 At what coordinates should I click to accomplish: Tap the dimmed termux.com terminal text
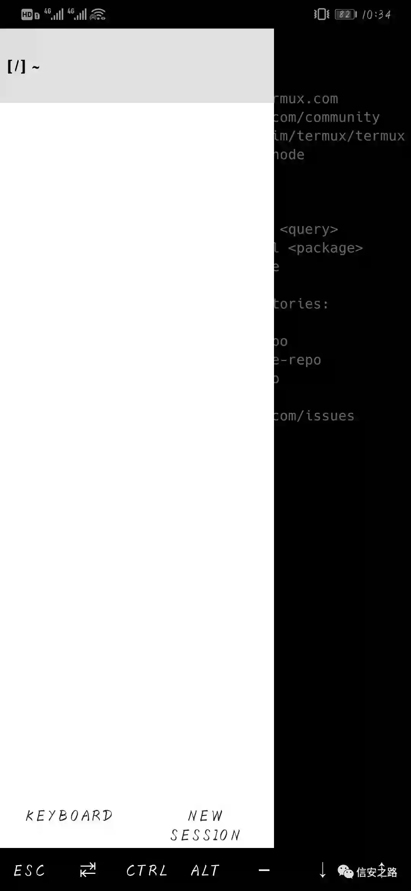[306, 99]
